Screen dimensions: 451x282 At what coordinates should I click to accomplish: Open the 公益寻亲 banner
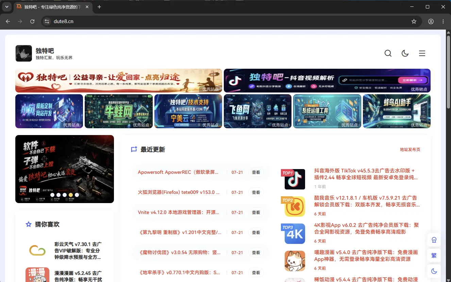click(119, 81)
